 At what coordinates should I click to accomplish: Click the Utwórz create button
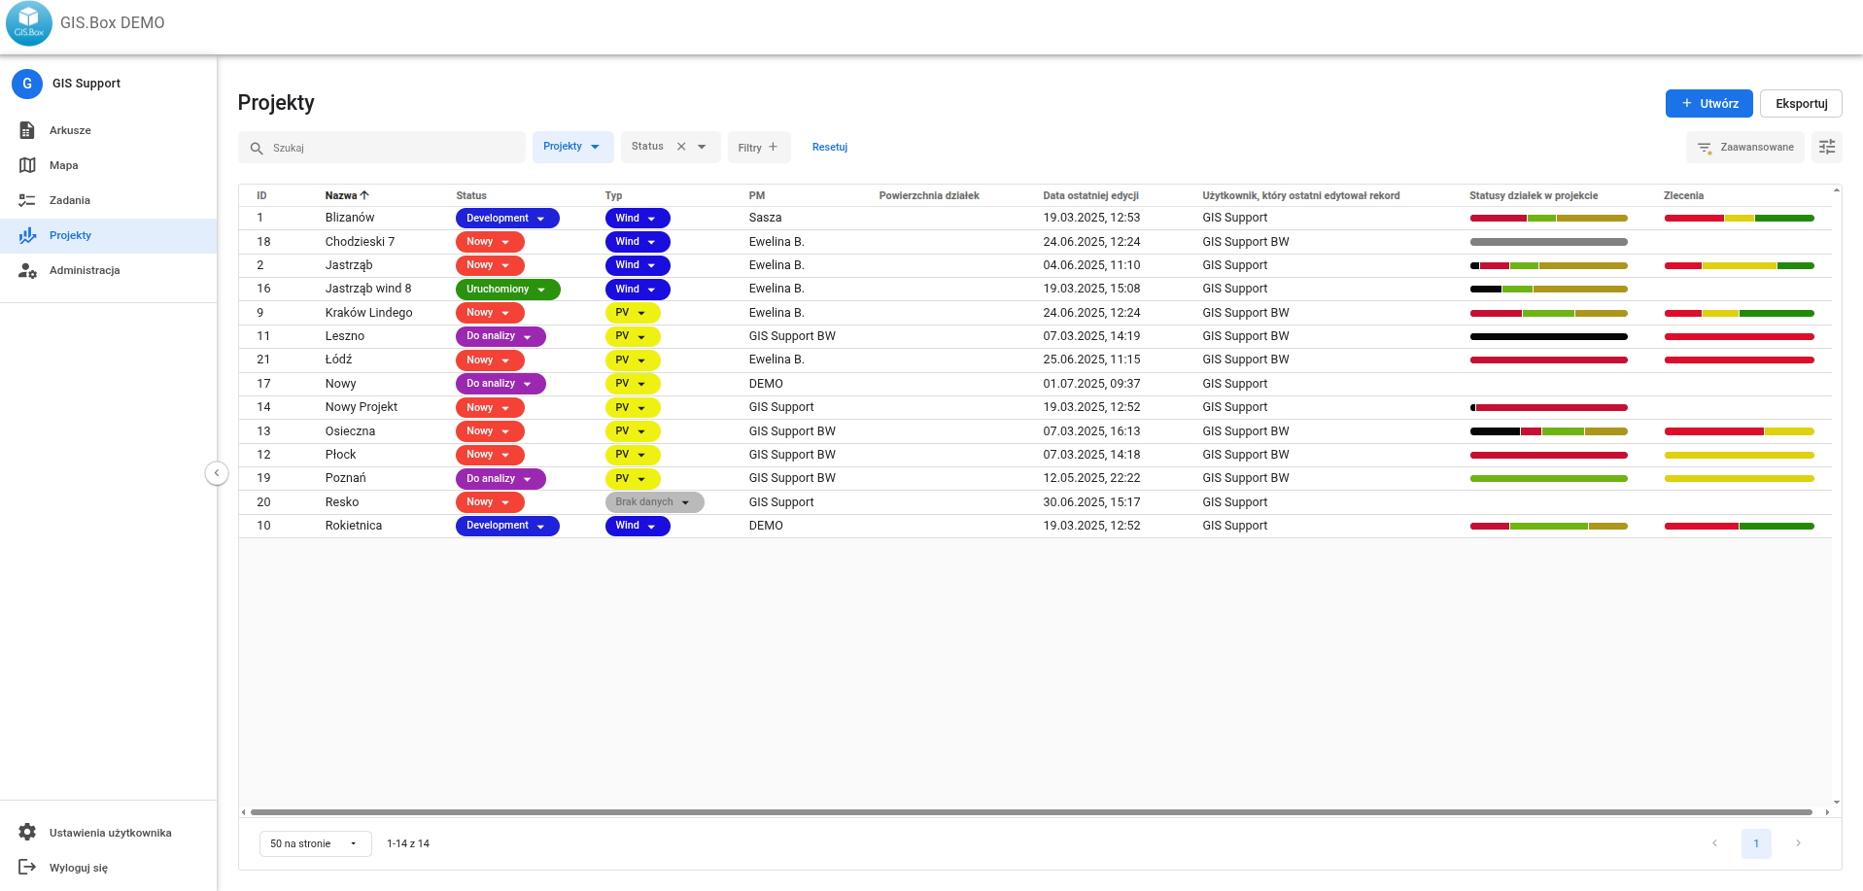[1708, 104]
